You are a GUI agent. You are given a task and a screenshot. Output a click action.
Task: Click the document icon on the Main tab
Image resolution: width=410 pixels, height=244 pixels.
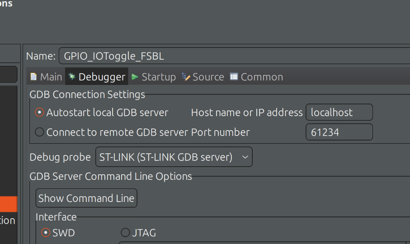pos(33,77)
